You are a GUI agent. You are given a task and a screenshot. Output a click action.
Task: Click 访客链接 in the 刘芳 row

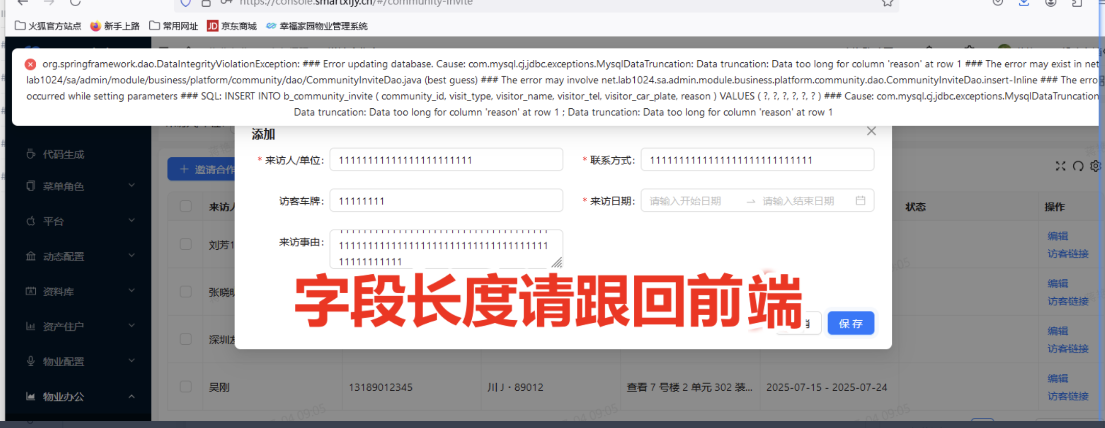pos(1068,253)
